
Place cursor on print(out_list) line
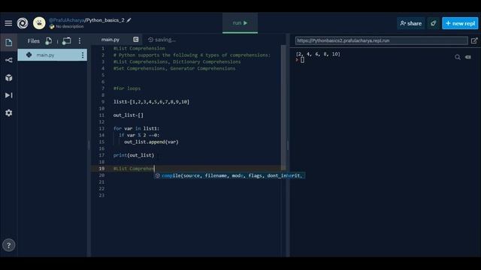134,155
